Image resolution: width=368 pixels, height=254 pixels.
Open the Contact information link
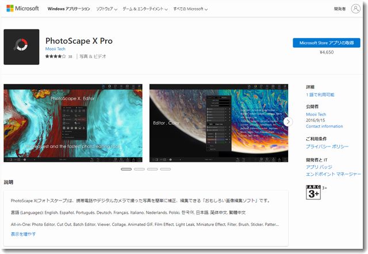[324, 126]
